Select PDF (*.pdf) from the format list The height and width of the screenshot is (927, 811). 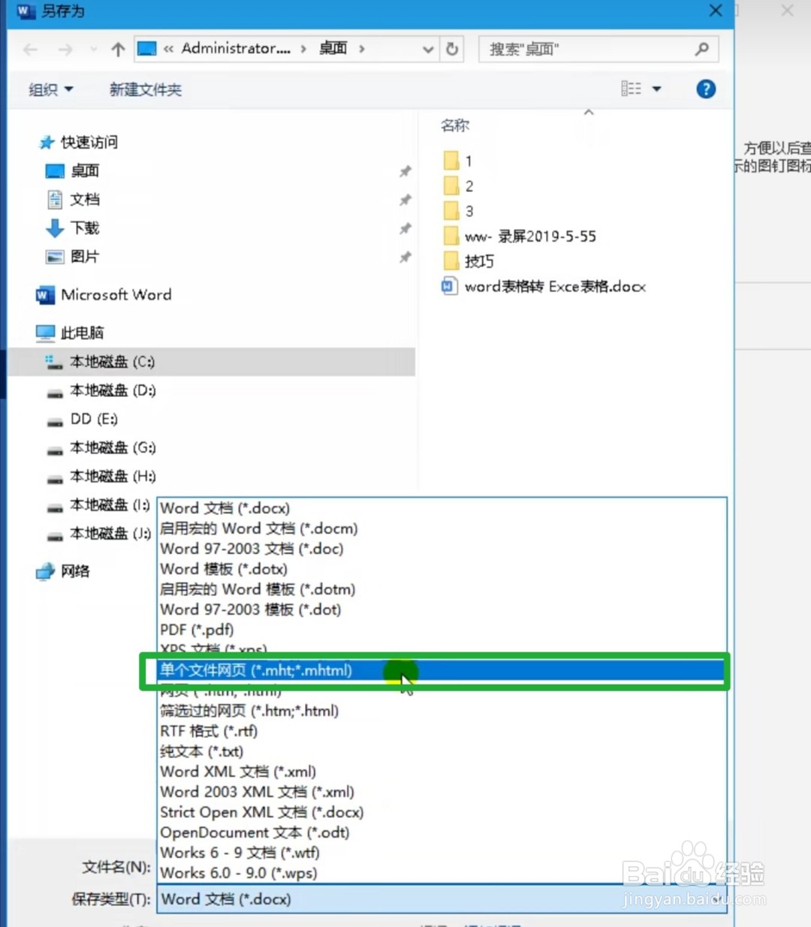coord(196,630)
